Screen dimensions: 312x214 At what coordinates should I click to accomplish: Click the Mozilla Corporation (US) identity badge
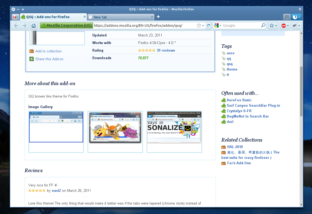coord(66,25)
